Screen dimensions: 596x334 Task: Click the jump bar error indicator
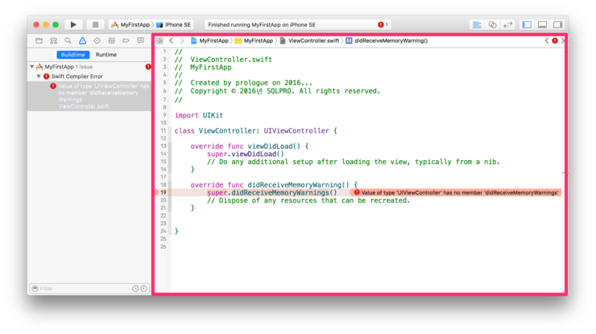[x=555, y=41]
